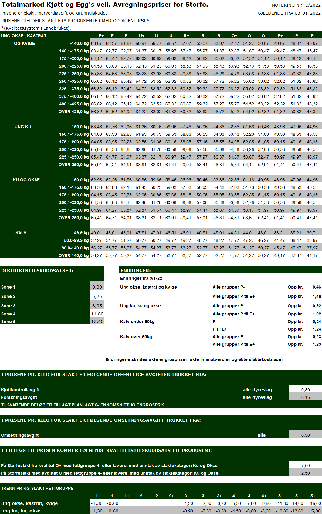Viewport: 322px width, 514px height.
Task: Click the "Kalv under 50kg" label
Action: (137, 322)
